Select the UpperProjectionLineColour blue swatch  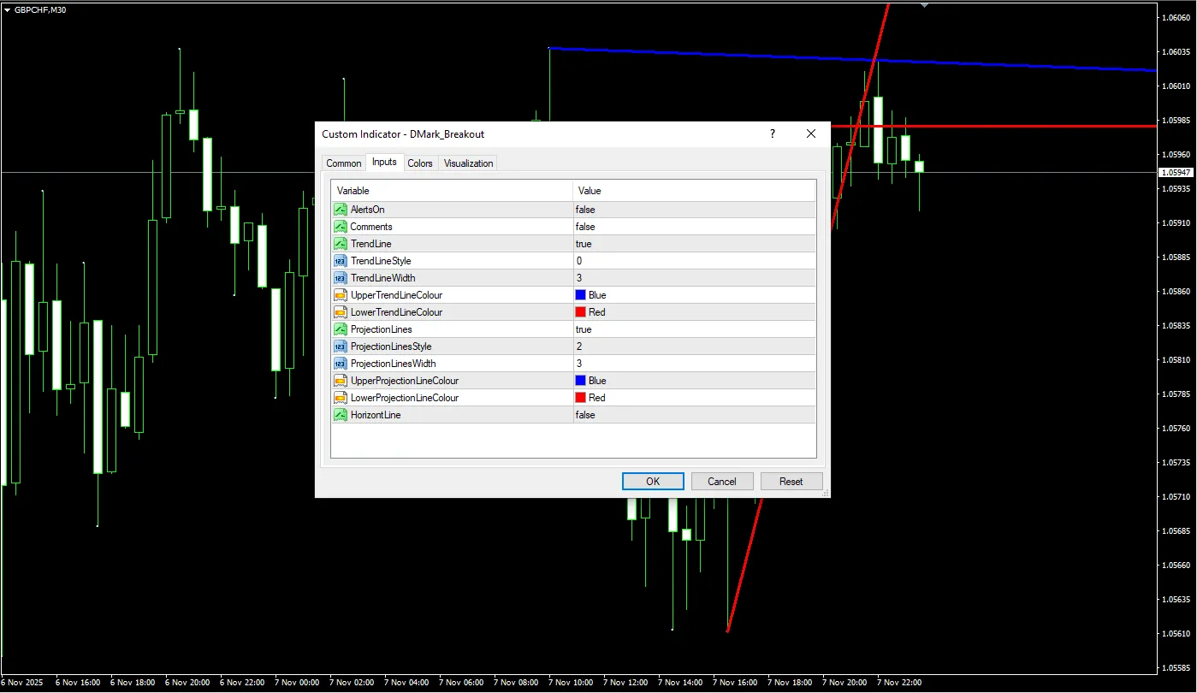580,381
